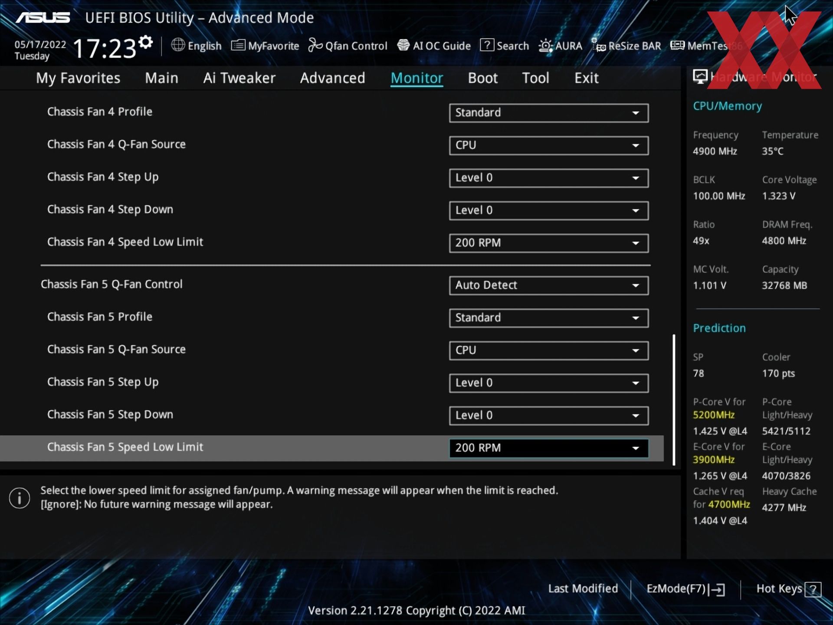Select Chassis Fan 5 Step Up label
Image resolution: width=833 pixels, height=625 pixels.
click(x=103, y=382)
